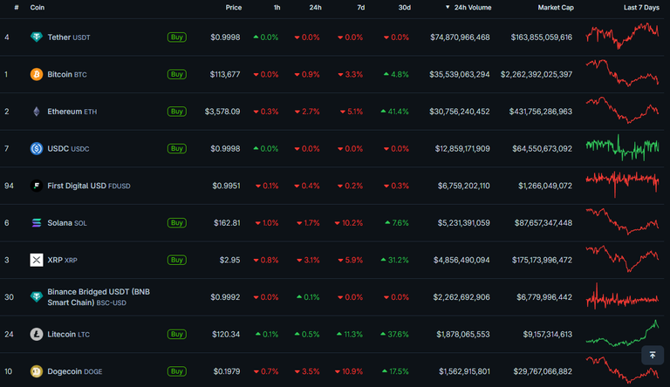The height and width of the screenshot is (387, 670).
Task: Click Tether 24h volume $74,870,966,468
Action: (x=460, y=37)
